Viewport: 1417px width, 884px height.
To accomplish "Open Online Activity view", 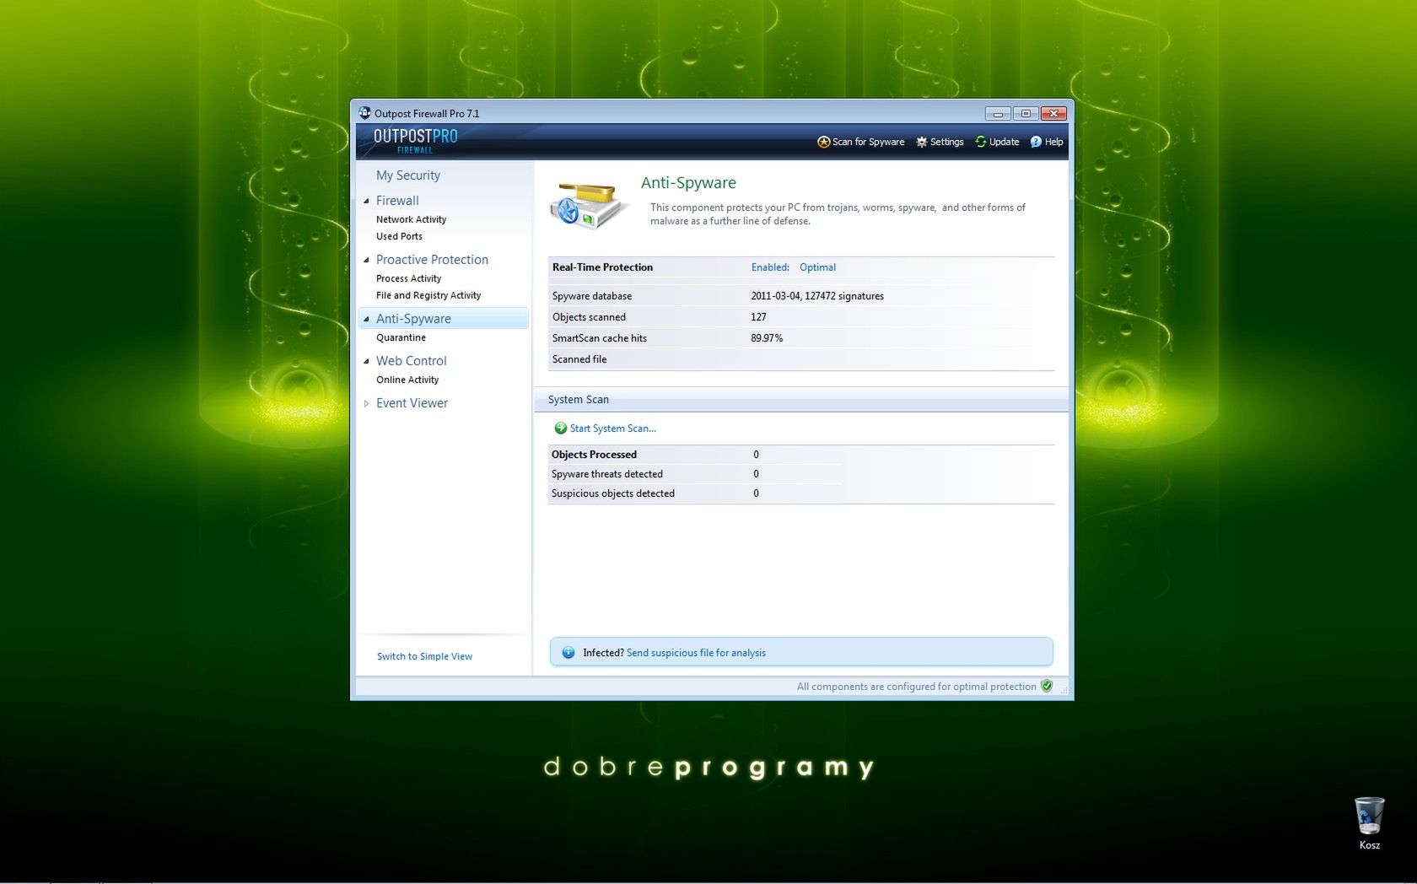I will click(407, 380).
